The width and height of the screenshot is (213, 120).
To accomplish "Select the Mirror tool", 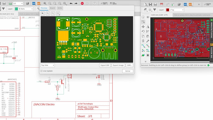I will [x=148, y=27].
